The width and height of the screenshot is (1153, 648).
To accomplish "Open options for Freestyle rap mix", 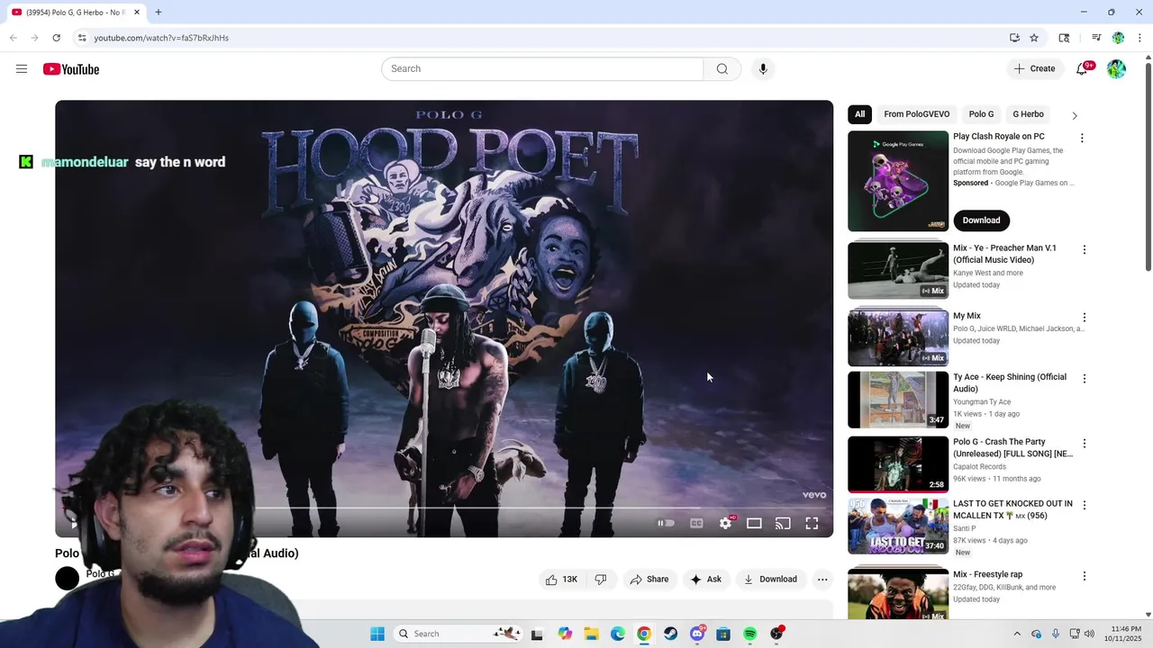I will point(1085,576).
